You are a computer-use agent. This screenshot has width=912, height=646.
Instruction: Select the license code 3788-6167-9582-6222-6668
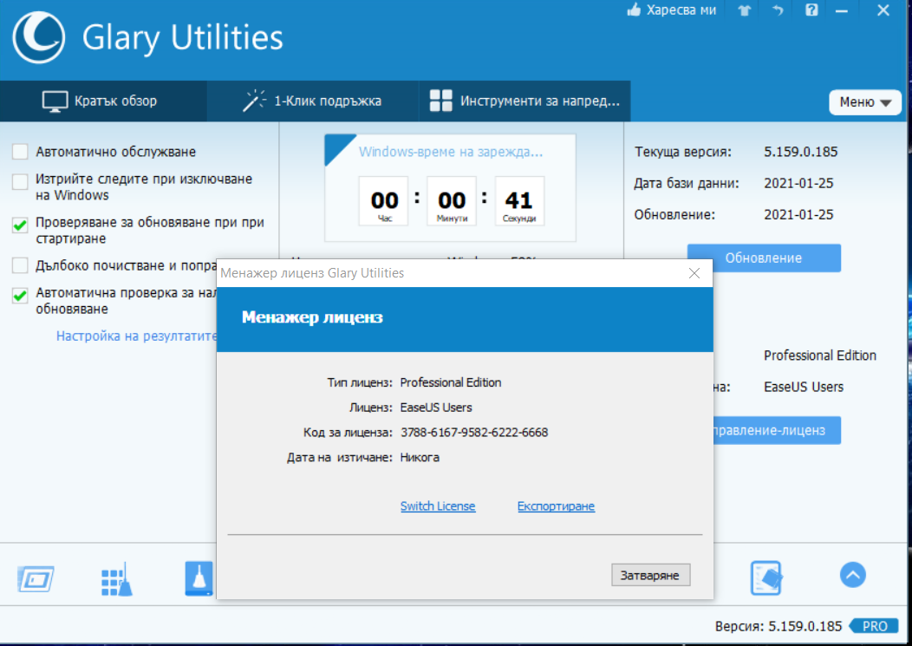[474, 433]
